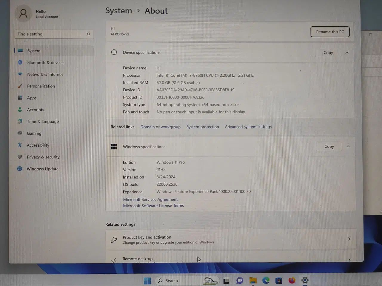Open Advanced system settings link
This screenshot has width=382, height=286.
[x=248, y=127]
